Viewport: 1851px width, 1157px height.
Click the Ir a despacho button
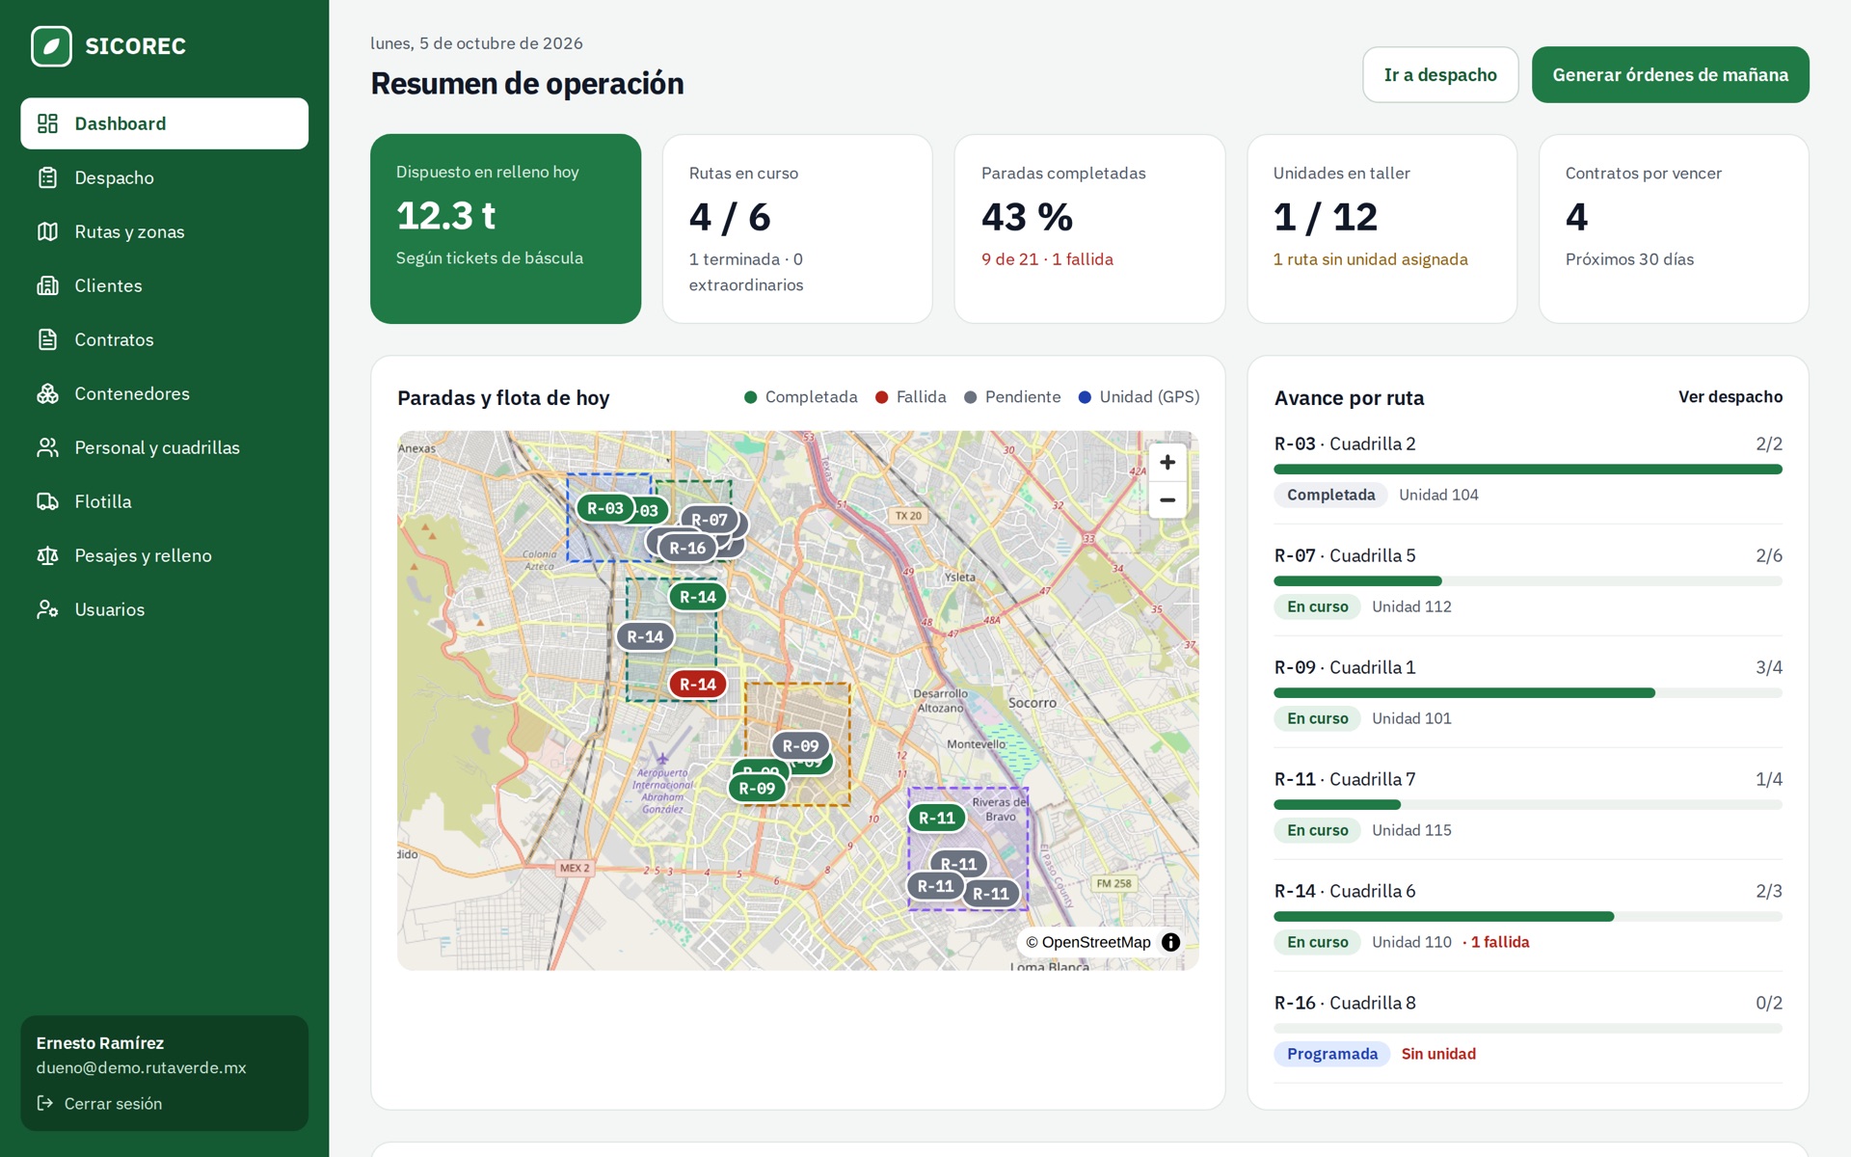click(1440, 75)
